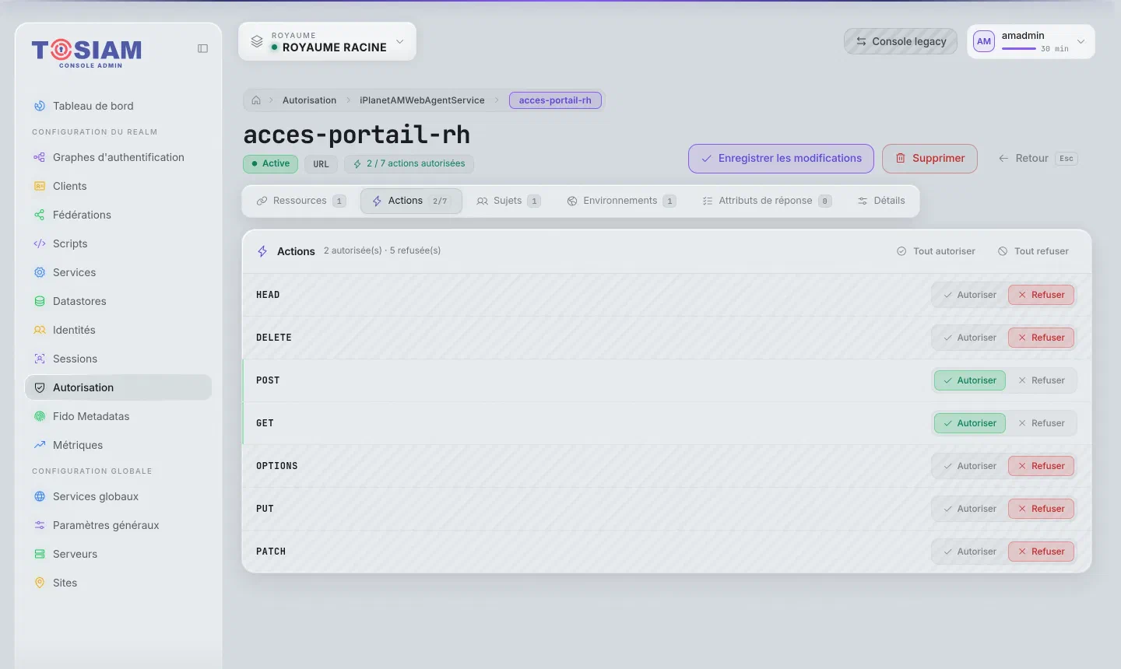Viewport: 1121px width, 669px height.
Task: Set POST action to Refuser
Action: tap(1041, 380)
